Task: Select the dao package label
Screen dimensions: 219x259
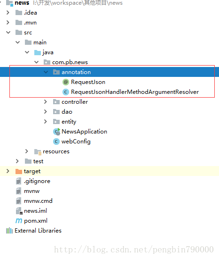Action: coord(67,112)
